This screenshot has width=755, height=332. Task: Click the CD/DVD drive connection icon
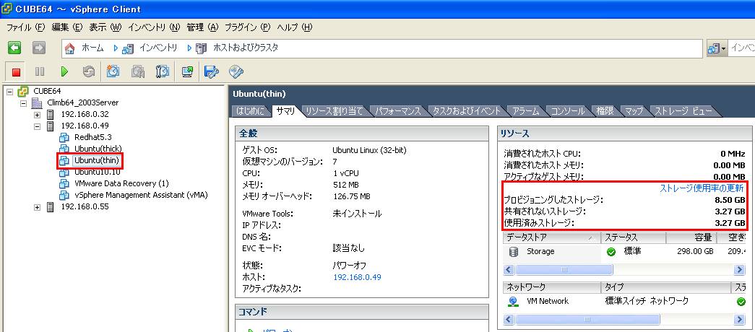(x=236, y=71)
